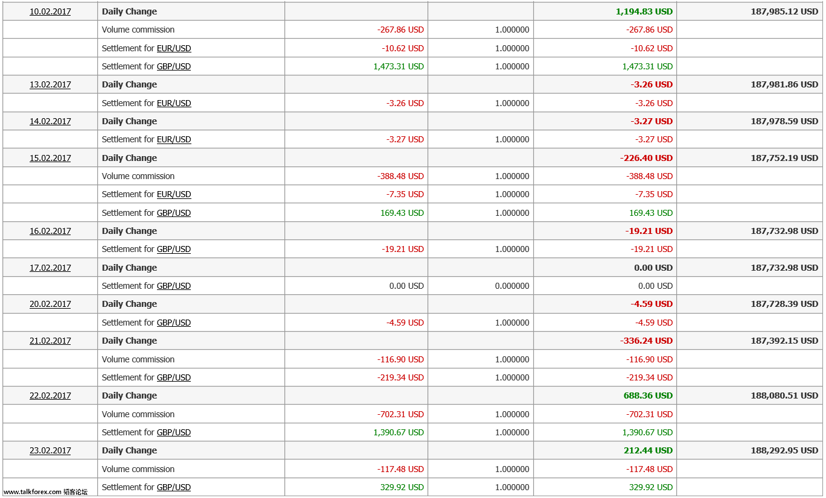
Task: Open the 14.02.2017 date link
Action: [x=50, y=121]
